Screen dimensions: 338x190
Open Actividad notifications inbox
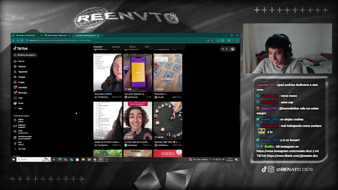click(20, 87)
